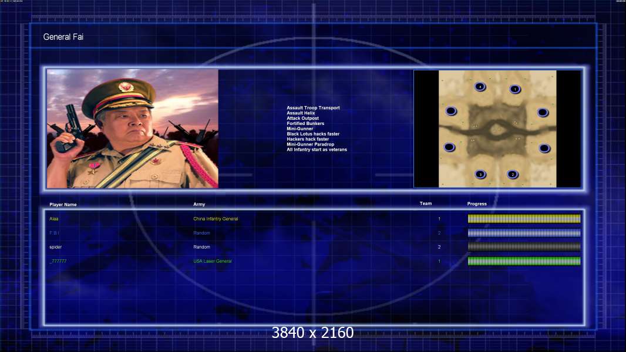Image resolution: width=626 pixels, height=352 pixels.
Task: Select player name '_777777'
Action: [x=58, y=261]
